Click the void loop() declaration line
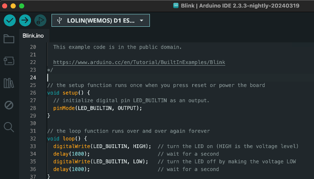This screenshot has width=314, height=179. click(67, 138)
